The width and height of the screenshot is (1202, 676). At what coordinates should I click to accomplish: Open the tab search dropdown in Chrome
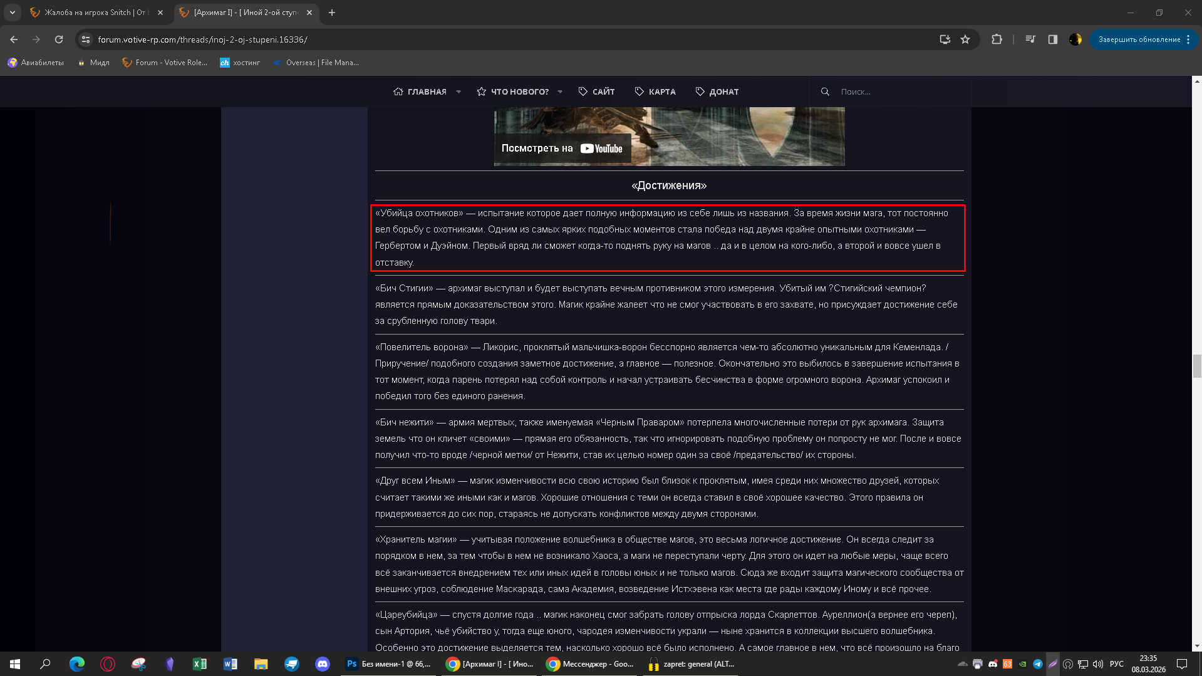tap(13, 13)
